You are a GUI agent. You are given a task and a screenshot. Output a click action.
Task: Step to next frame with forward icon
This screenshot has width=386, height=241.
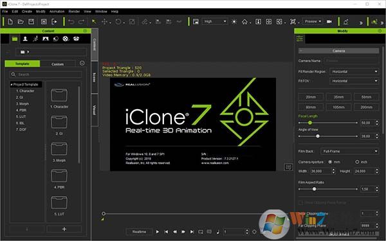click(x=183, y=231)
